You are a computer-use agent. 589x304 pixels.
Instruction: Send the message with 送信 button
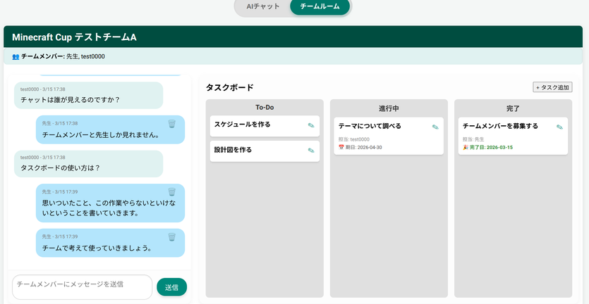171,287
